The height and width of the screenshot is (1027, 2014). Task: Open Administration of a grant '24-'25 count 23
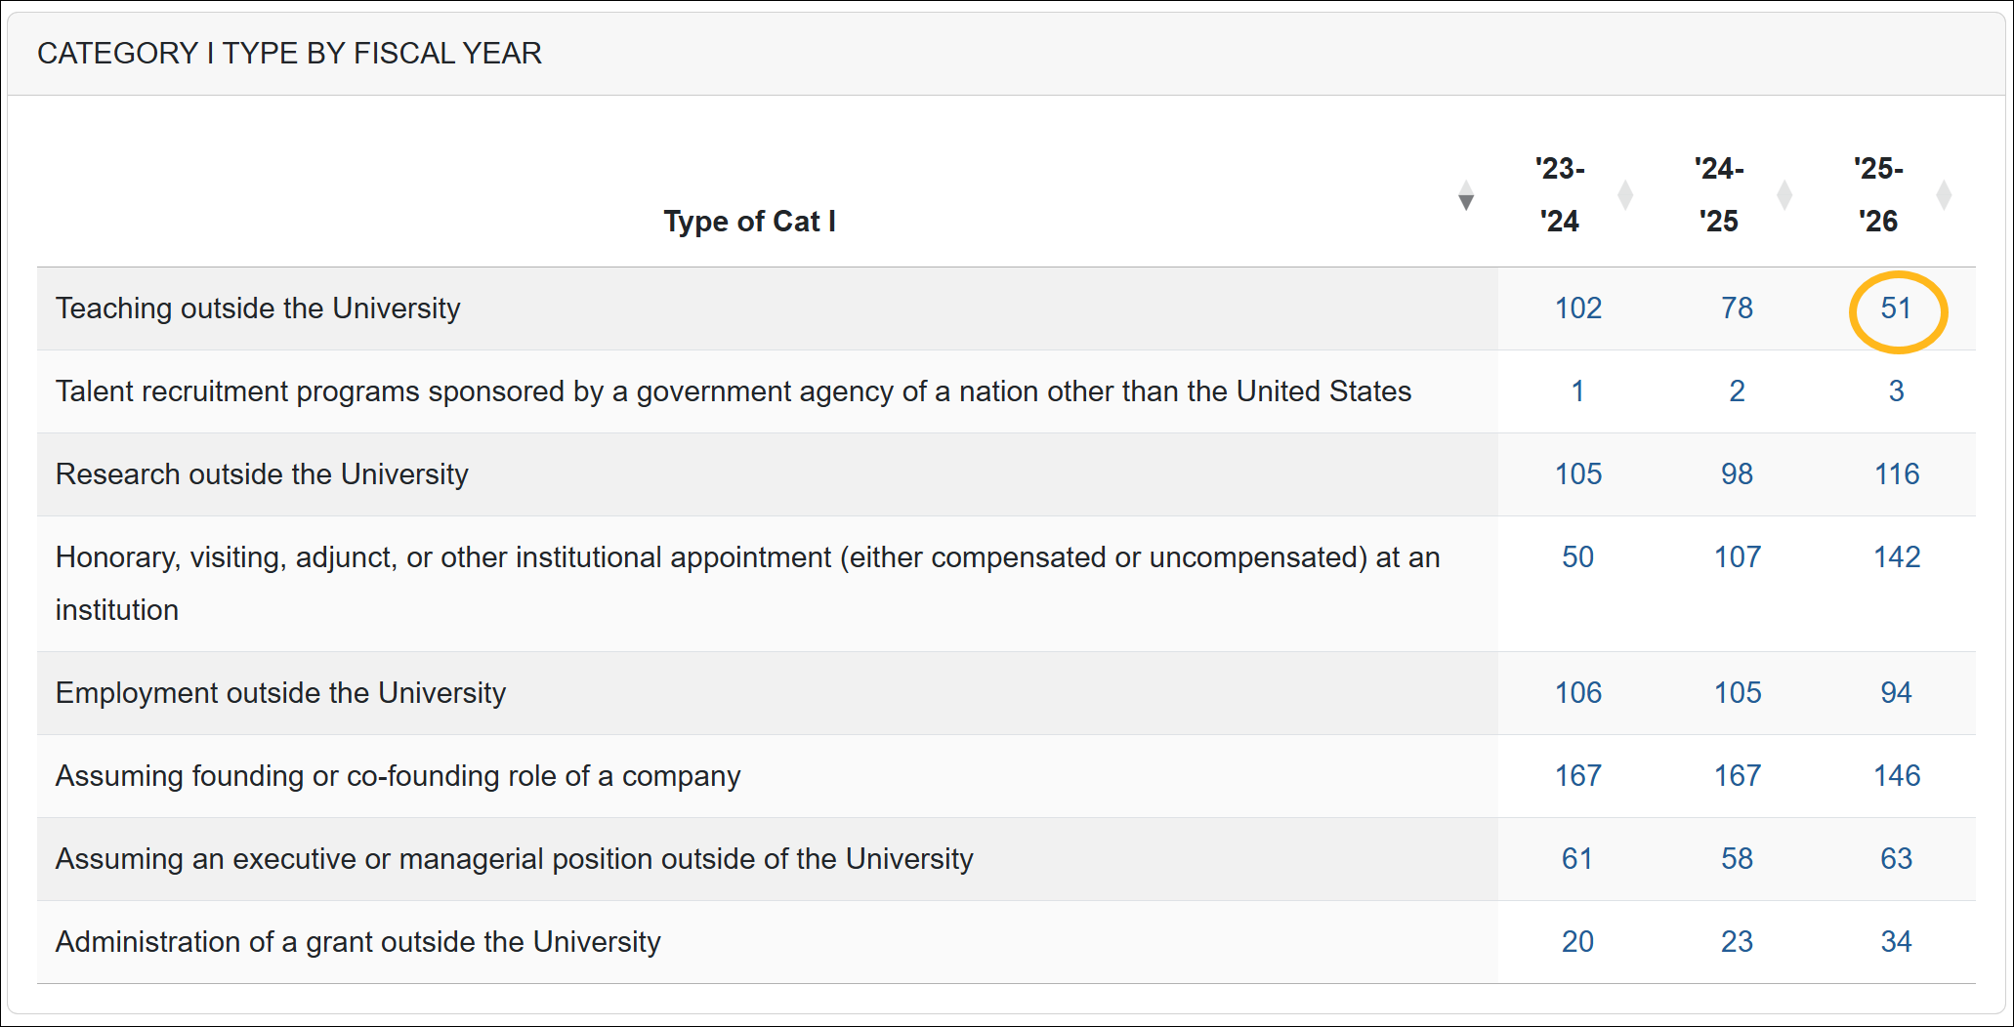(1737, 942)
